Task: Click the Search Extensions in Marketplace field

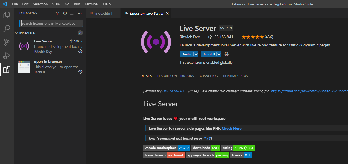Action: [51, 23]
